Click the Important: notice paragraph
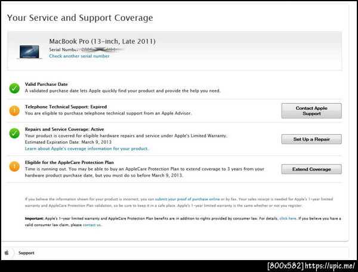The image size is (358, 272). (183, 221)
